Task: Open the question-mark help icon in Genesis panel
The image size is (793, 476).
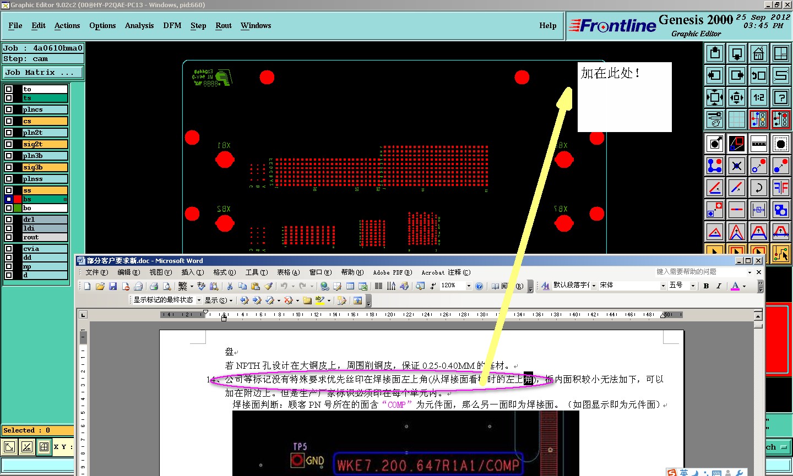Action: (781, 97)
